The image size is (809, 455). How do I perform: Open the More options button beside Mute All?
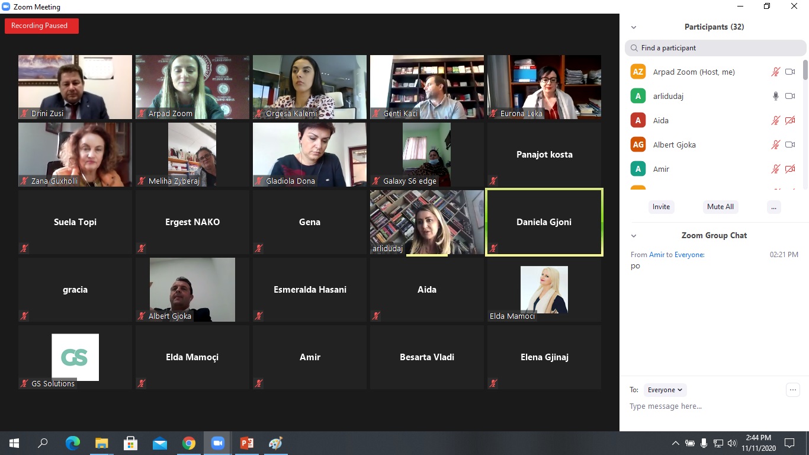(773, 207)
